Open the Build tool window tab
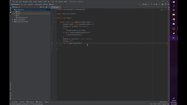Viewport: 187px width, 105px height. pyautogui.click(x=46, y=102)
